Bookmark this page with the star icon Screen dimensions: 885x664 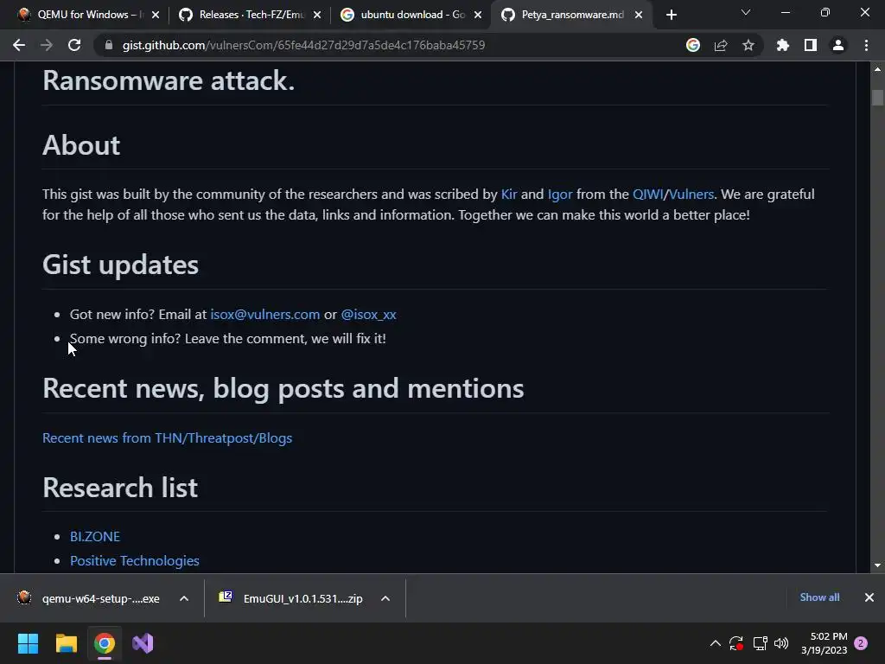[748, 45]
